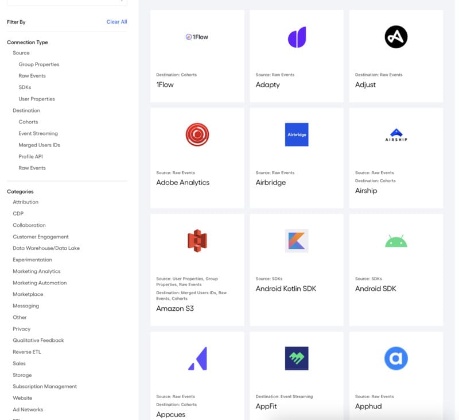Open the Adobe Analytics integration title

click(182, 182)
